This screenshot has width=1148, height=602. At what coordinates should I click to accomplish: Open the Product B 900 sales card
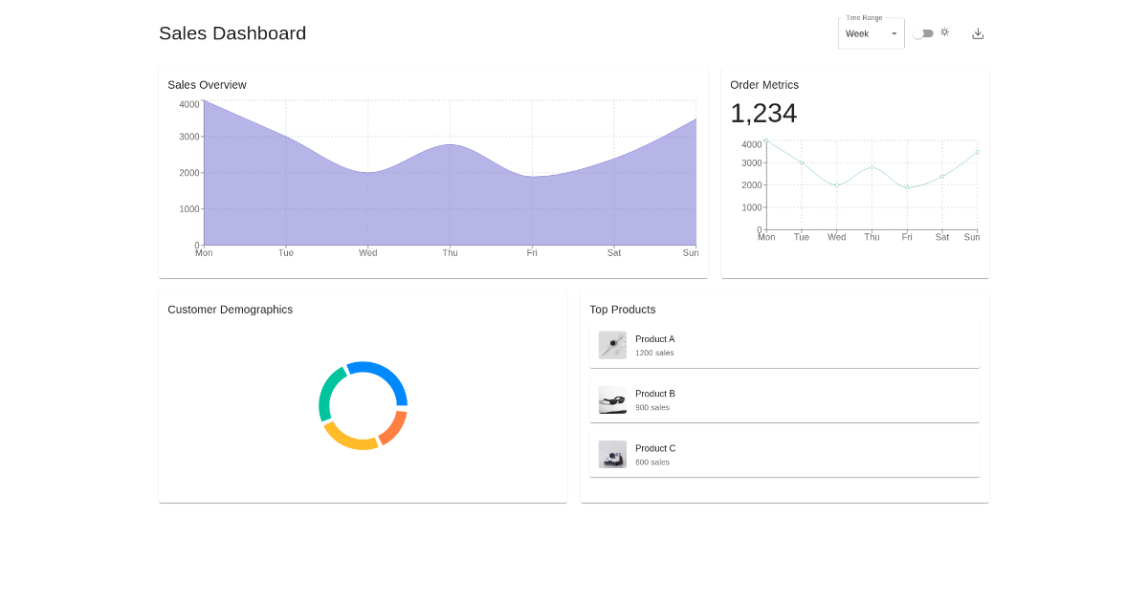[x=784, y=399]
